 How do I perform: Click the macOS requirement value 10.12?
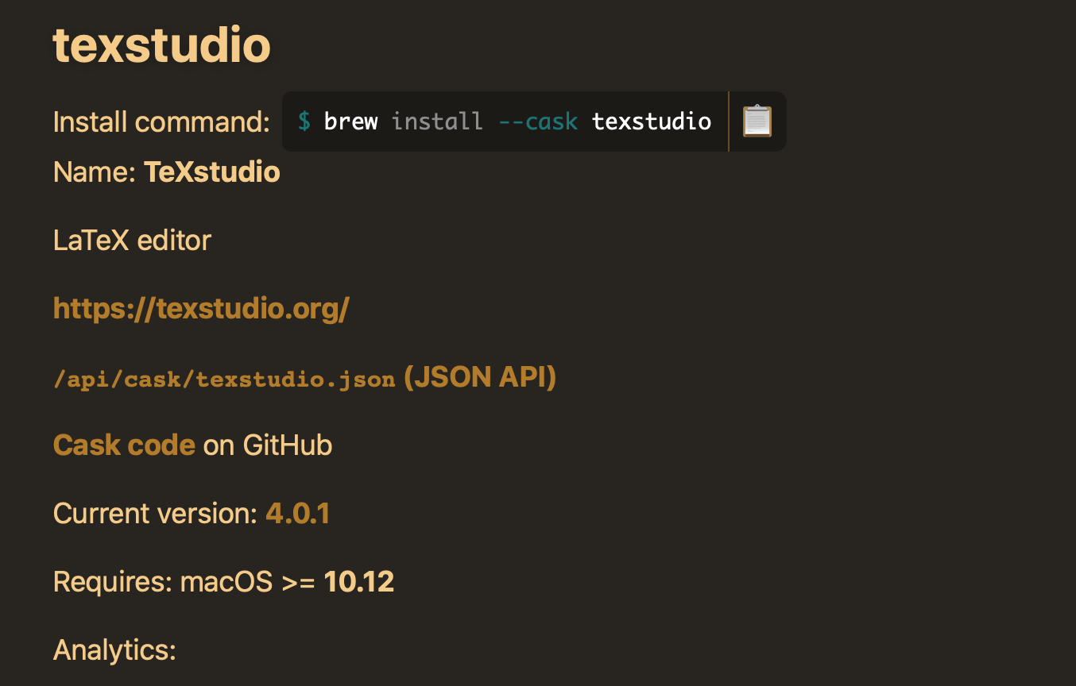[x=359, y=581]
